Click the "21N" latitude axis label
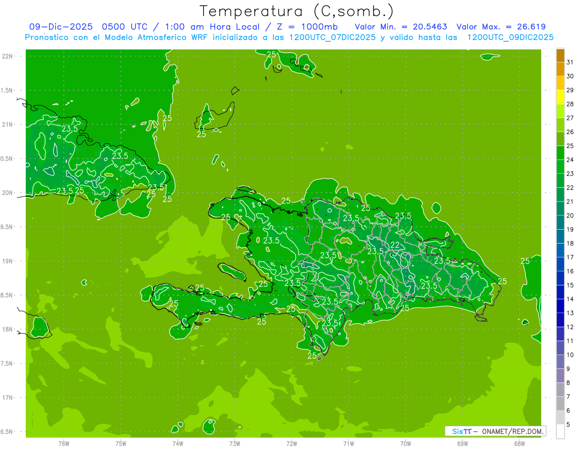This screenshot has width=583, height=450. coord(7,124)
